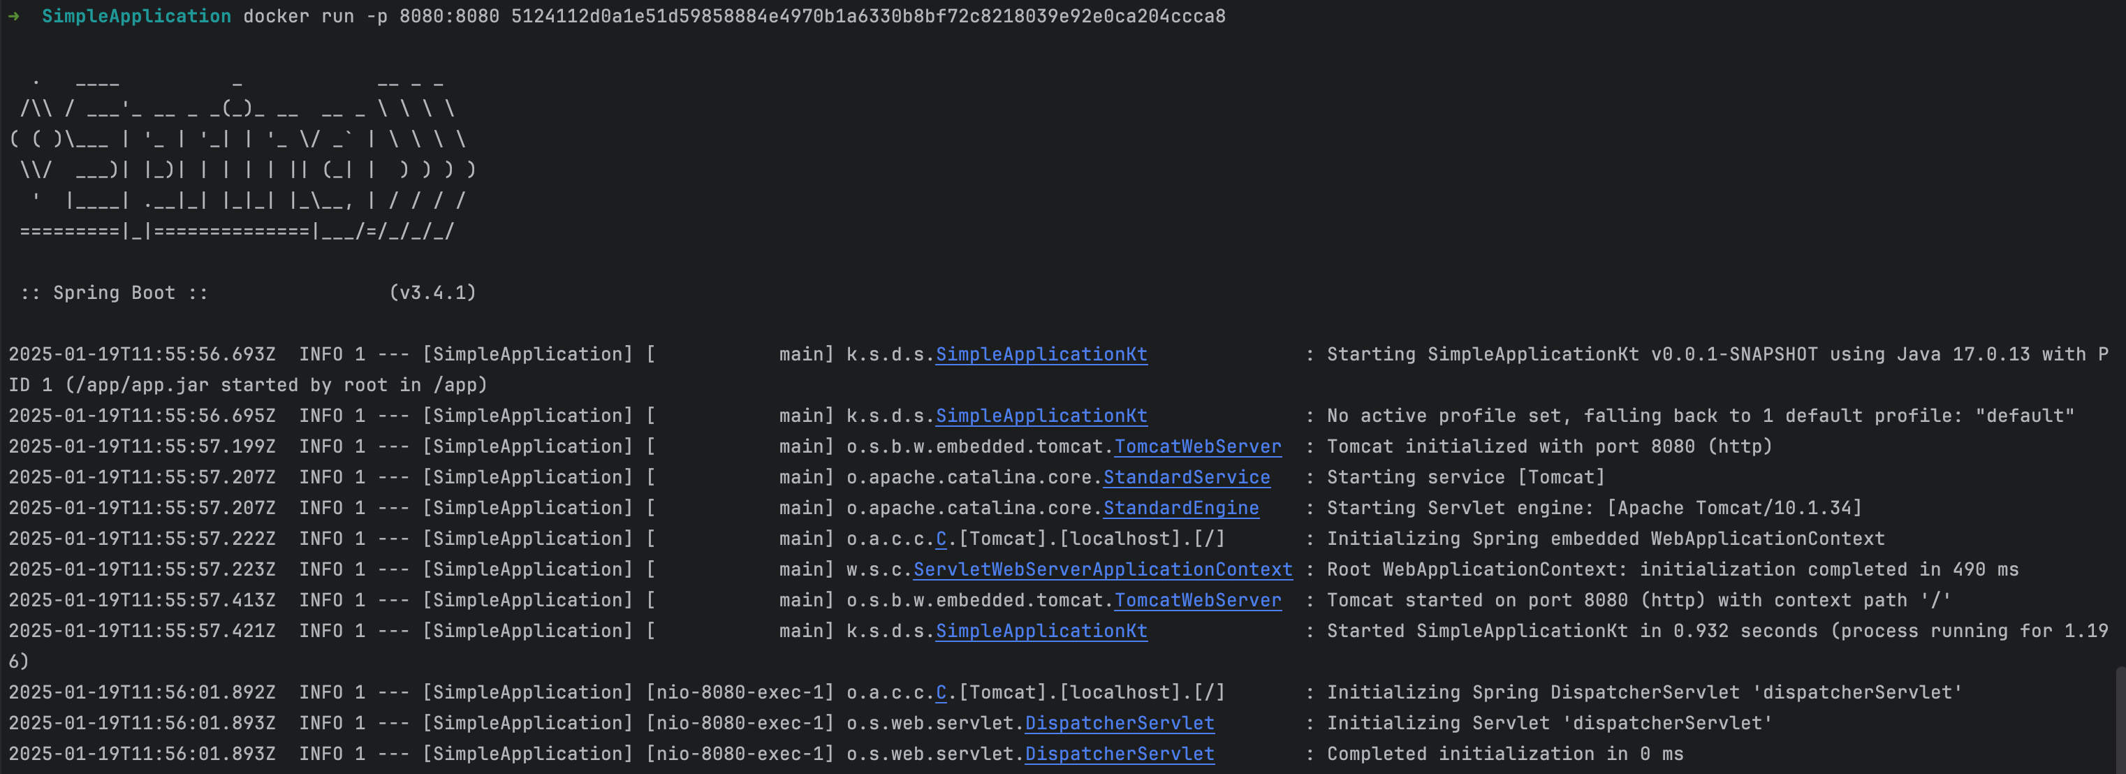The image size is (2126, 774).
Task: Click the StandardEngine class link
Action: pos(1180,509)
